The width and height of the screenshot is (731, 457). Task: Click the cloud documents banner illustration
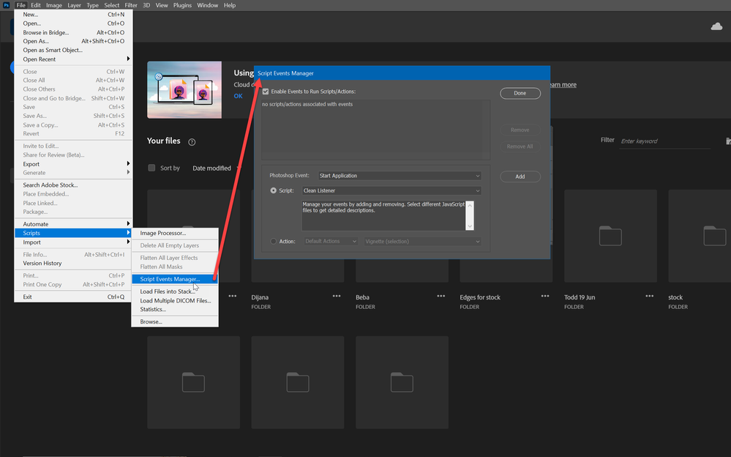tap(184, 89)
